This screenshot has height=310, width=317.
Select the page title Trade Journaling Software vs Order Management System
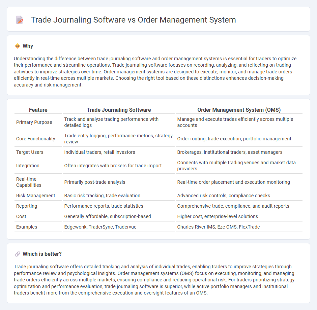coord(133,20)
